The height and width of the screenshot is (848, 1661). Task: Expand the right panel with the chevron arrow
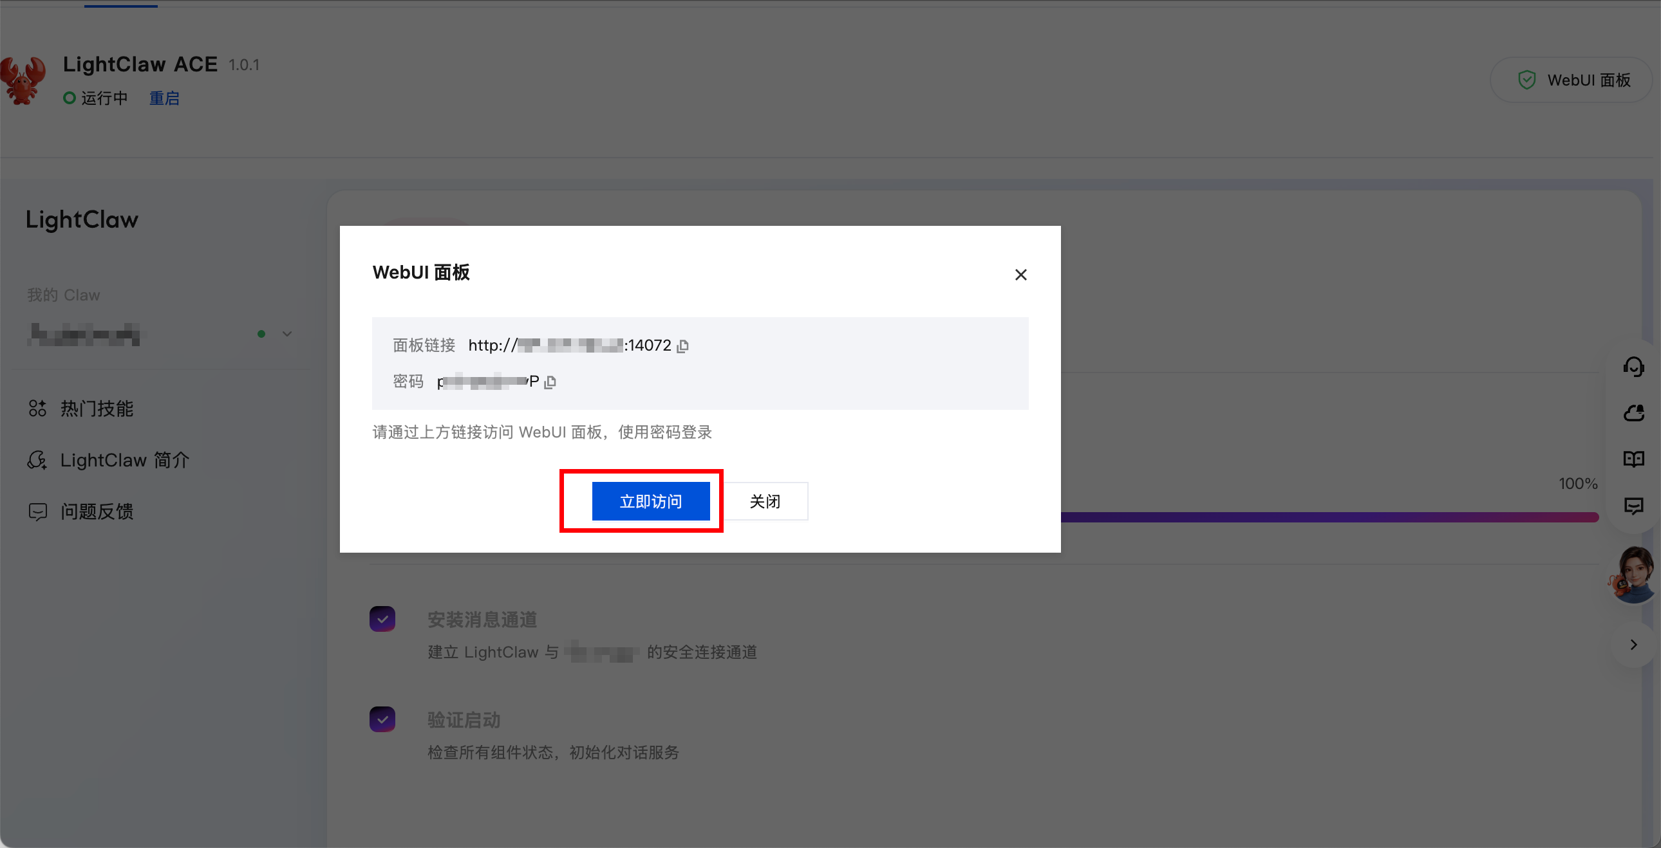pyautogui.click(x=1633, y=645)
